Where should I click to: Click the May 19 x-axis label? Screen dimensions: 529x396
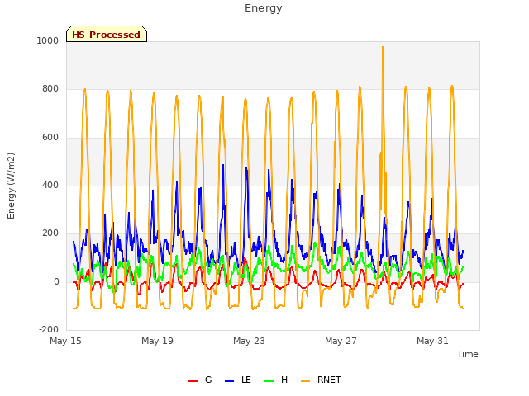point(158,341)
